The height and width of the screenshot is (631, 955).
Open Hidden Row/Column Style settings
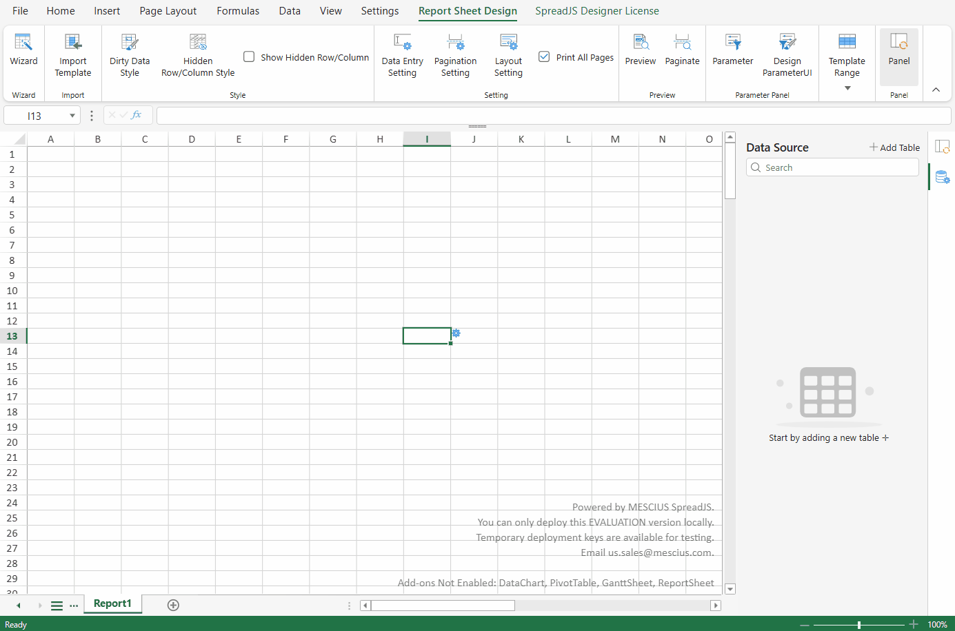tap(198, 54)
